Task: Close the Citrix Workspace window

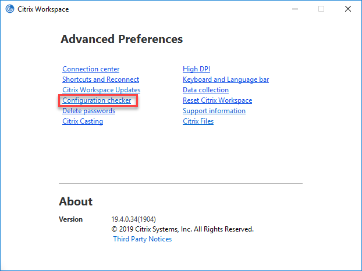Action: (348, 9)
